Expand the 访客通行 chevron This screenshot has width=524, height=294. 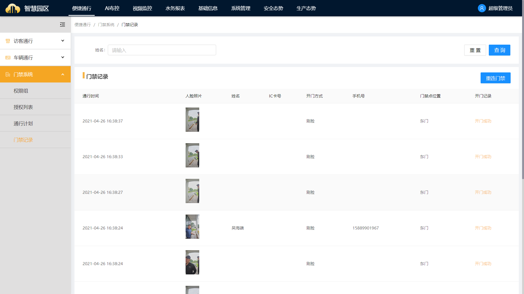[63, 41]
